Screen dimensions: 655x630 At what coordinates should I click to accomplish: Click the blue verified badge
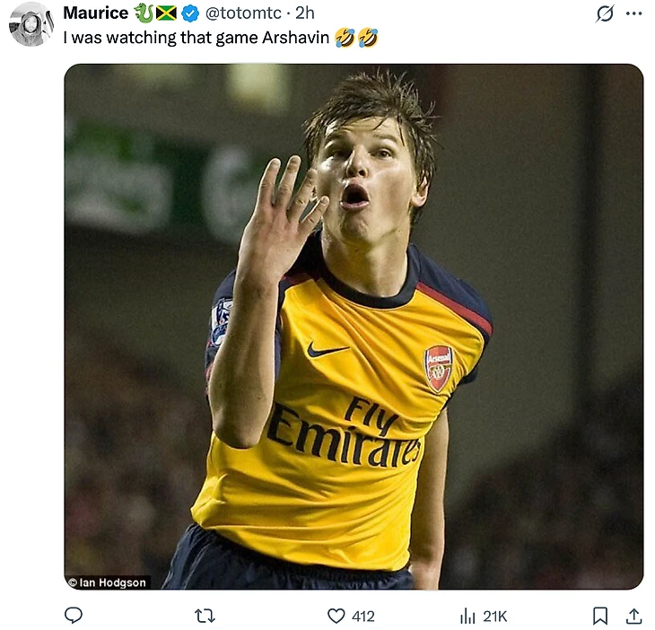pos(190,13)
